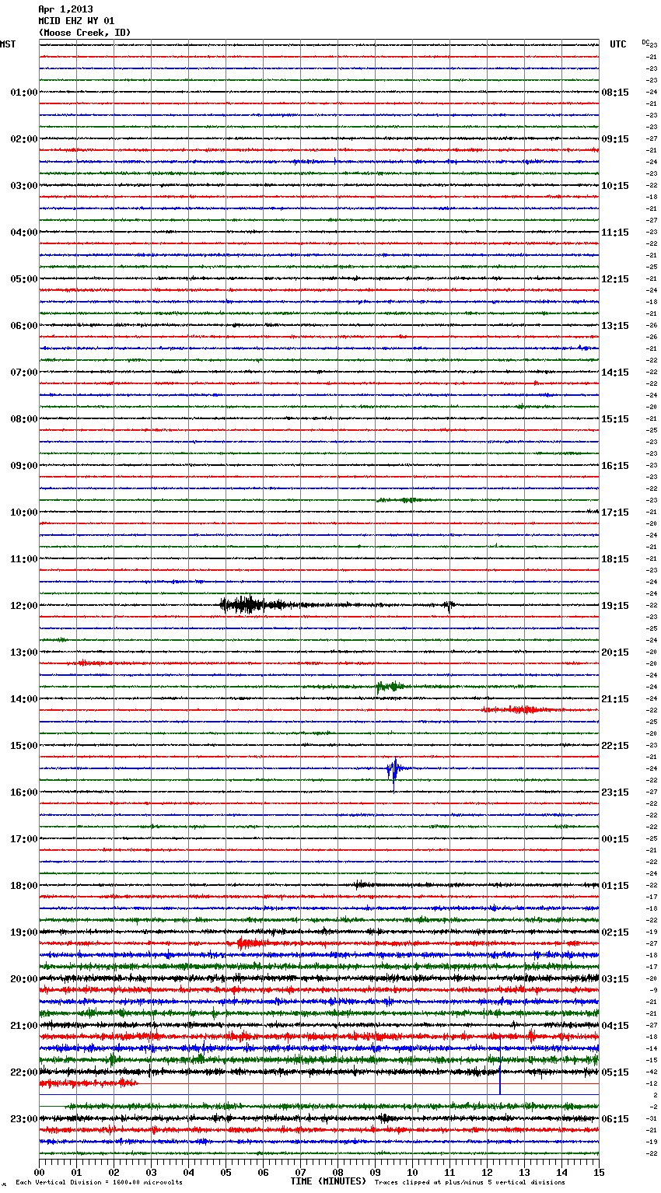Click the '(Moose Creek, ID)' location label
Image resolution: width=661 pixels, height=1193 pixels.
pos(85,33)
